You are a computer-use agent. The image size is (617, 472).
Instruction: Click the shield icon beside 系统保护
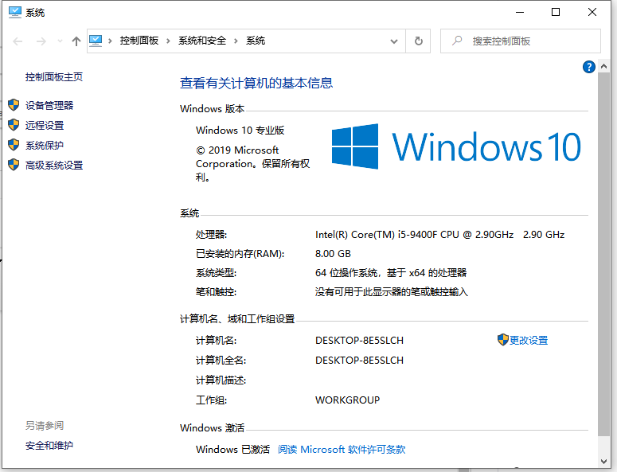tap(13, 145)
